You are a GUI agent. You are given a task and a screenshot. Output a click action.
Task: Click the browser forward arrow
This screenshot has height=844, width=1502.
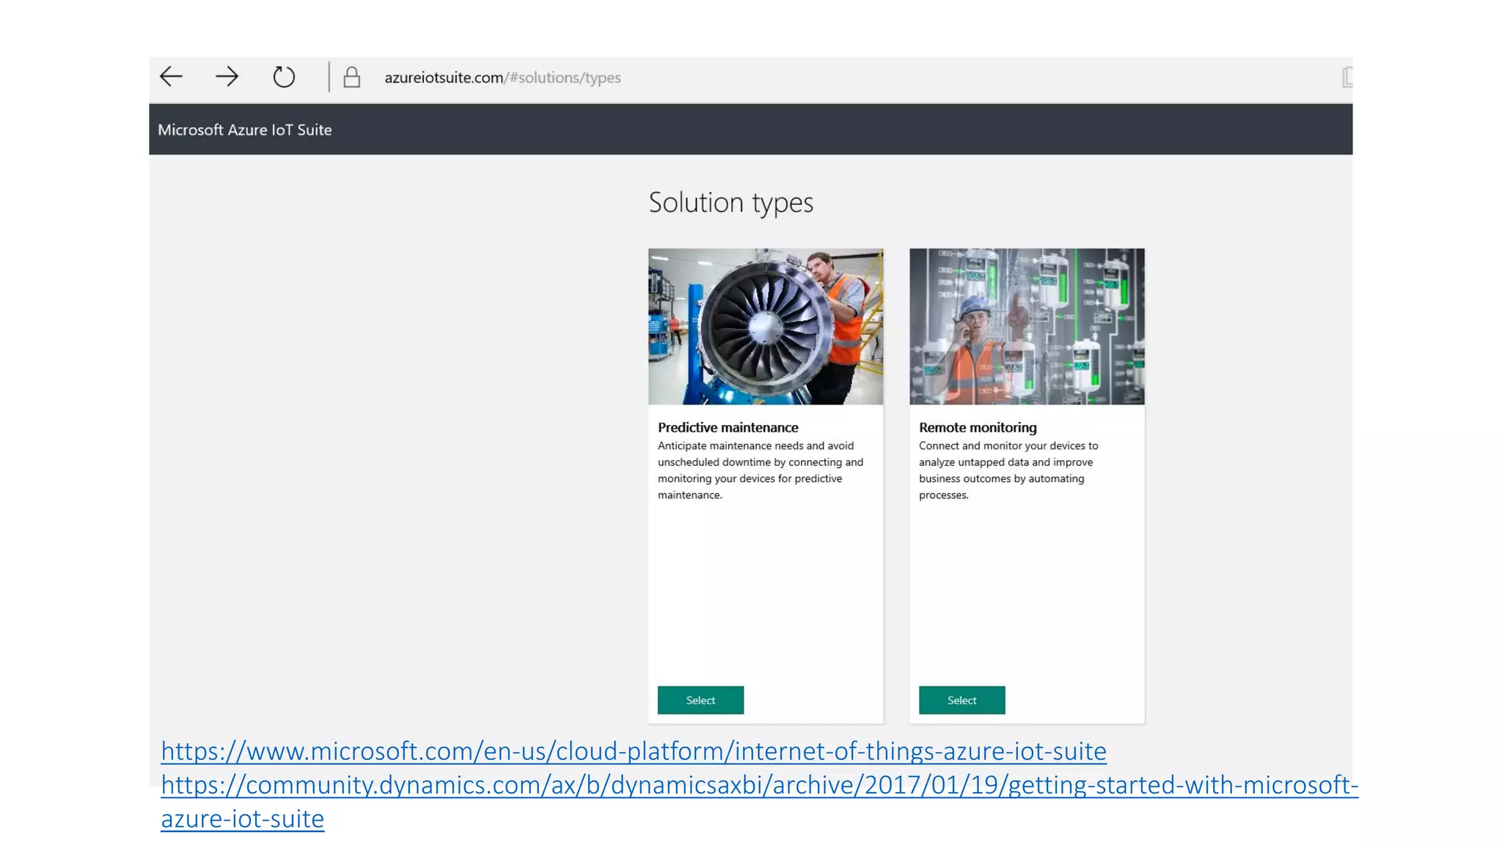tap(227, 76)
